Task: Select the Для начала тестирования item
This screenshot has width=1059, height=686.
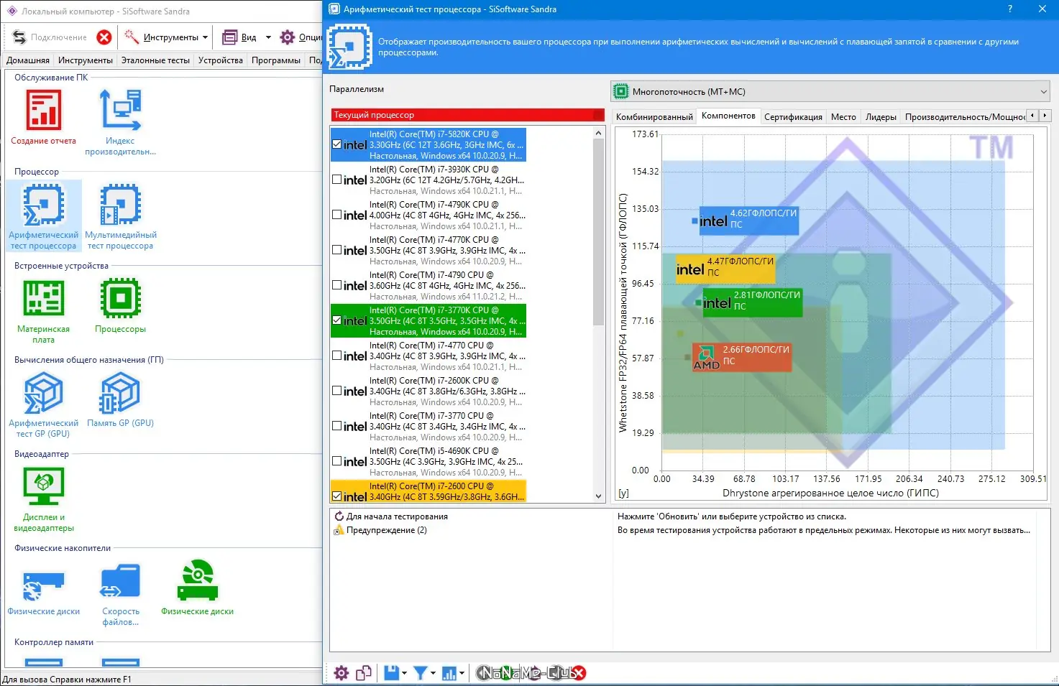Action: [x=397, y=516]
